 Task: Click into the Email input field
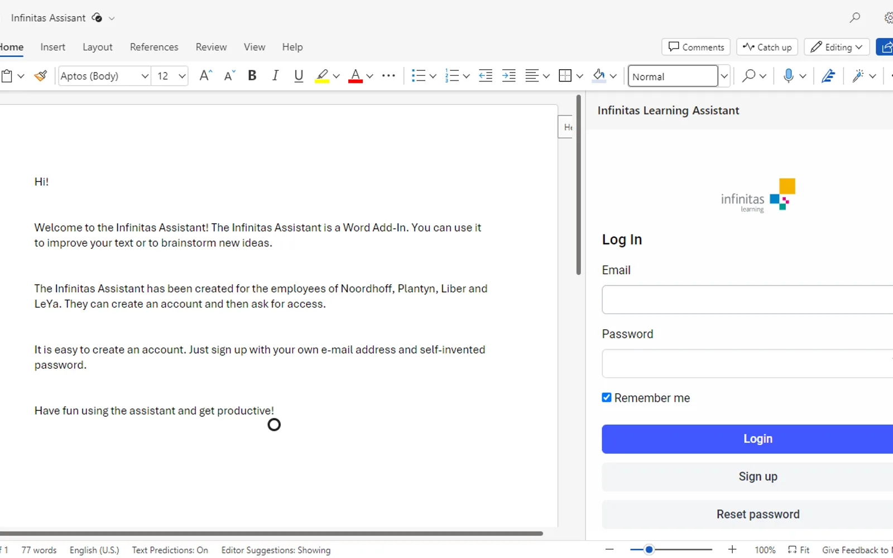[747, 300]
